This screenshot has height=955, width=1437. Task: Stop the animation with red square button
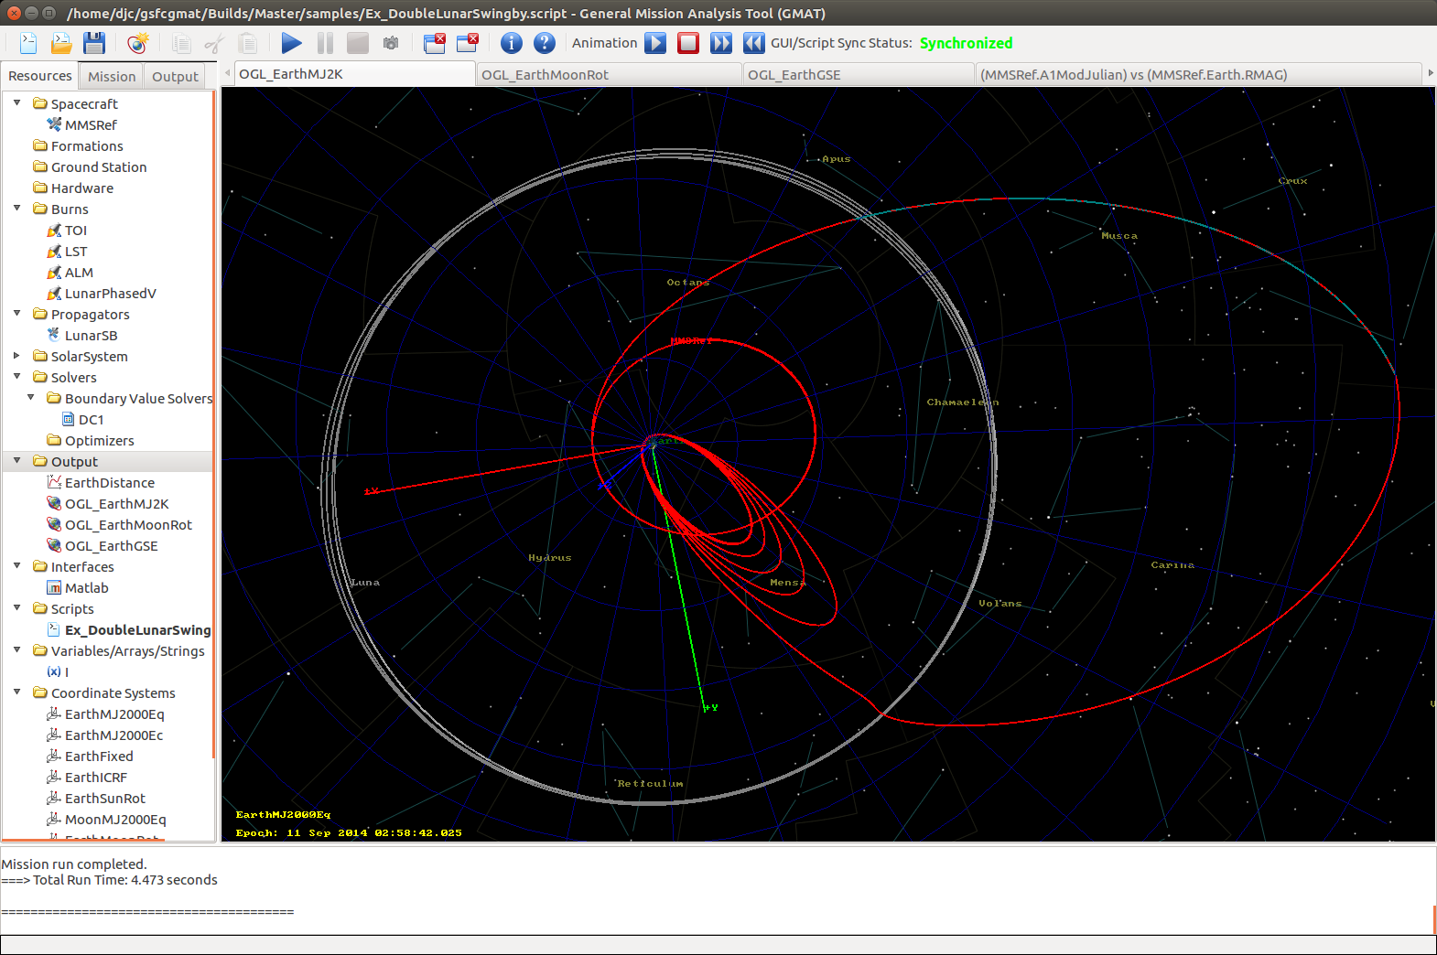click(688, 43)
